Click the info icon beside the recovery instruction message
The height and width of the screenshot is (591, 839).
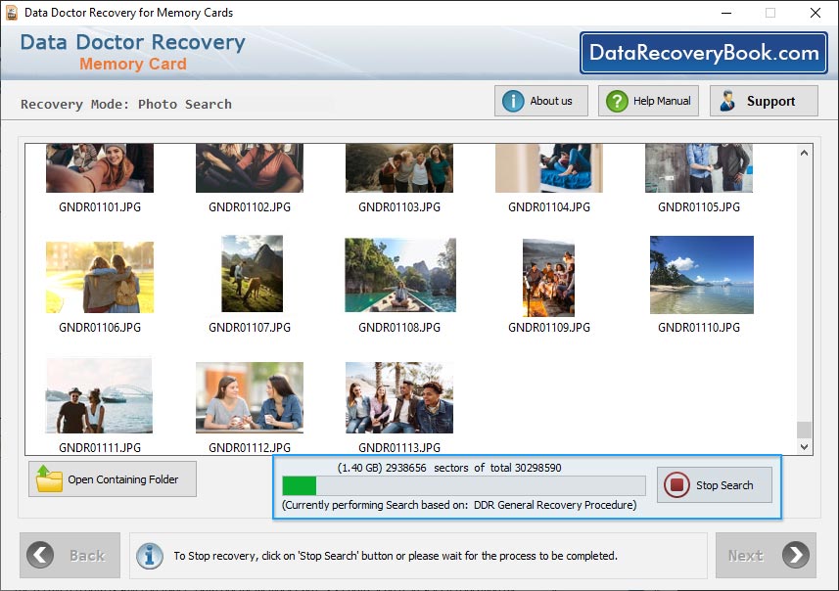(x=149, y=555)
